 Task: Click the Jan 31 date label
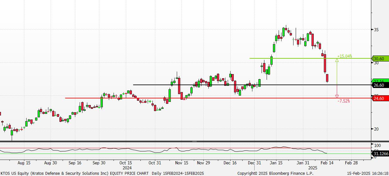point(303,163)
